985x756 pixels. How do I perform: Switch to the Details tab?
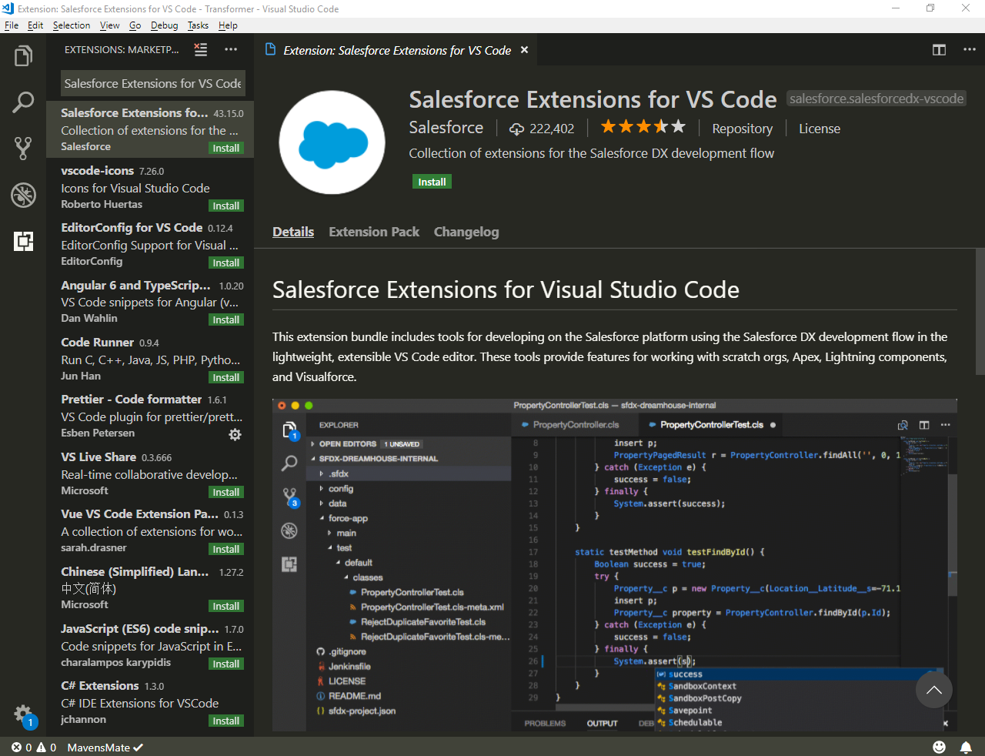(293, 232)
